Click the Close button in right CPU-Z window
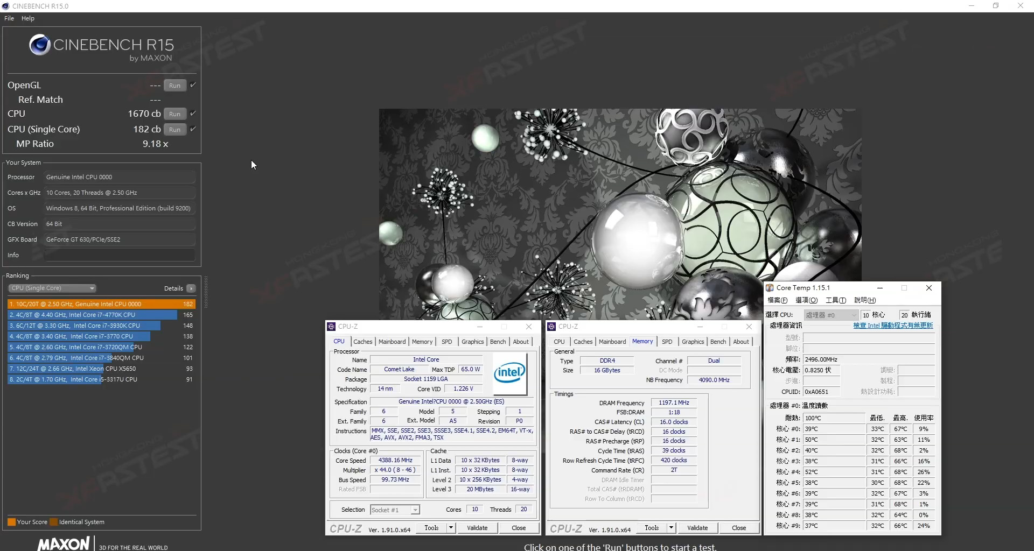This screenshot has height=551, width=1034. tap(739, 528)
